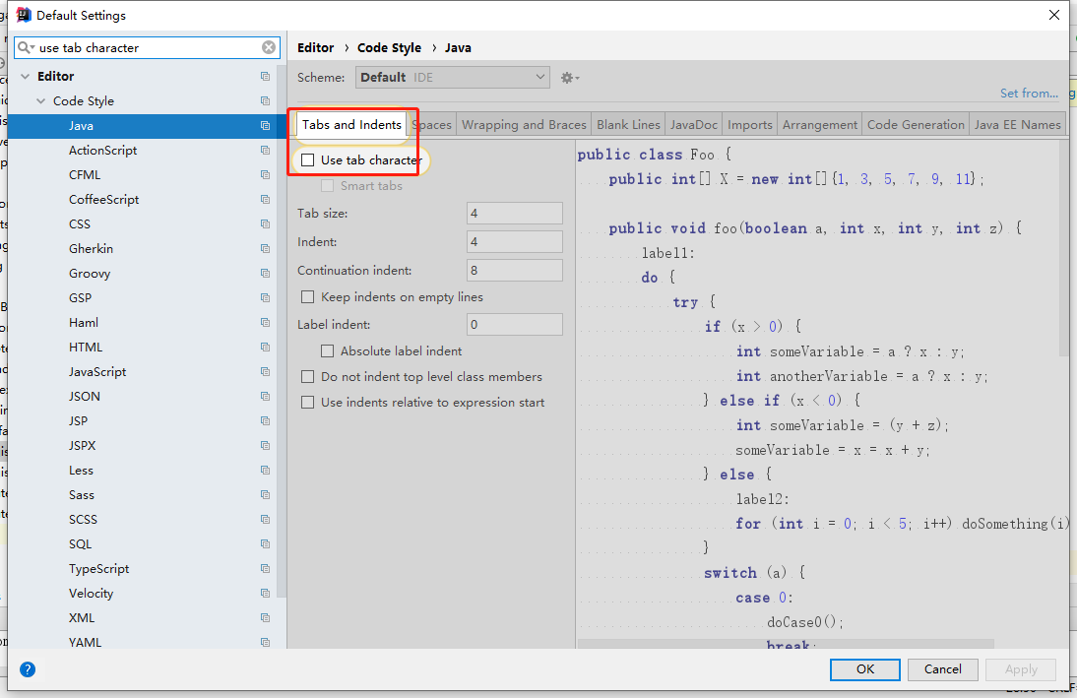Click into the settings search box
Image resolution: width=1077 pixels, height=698 pixels.
[x=148, y=47]
